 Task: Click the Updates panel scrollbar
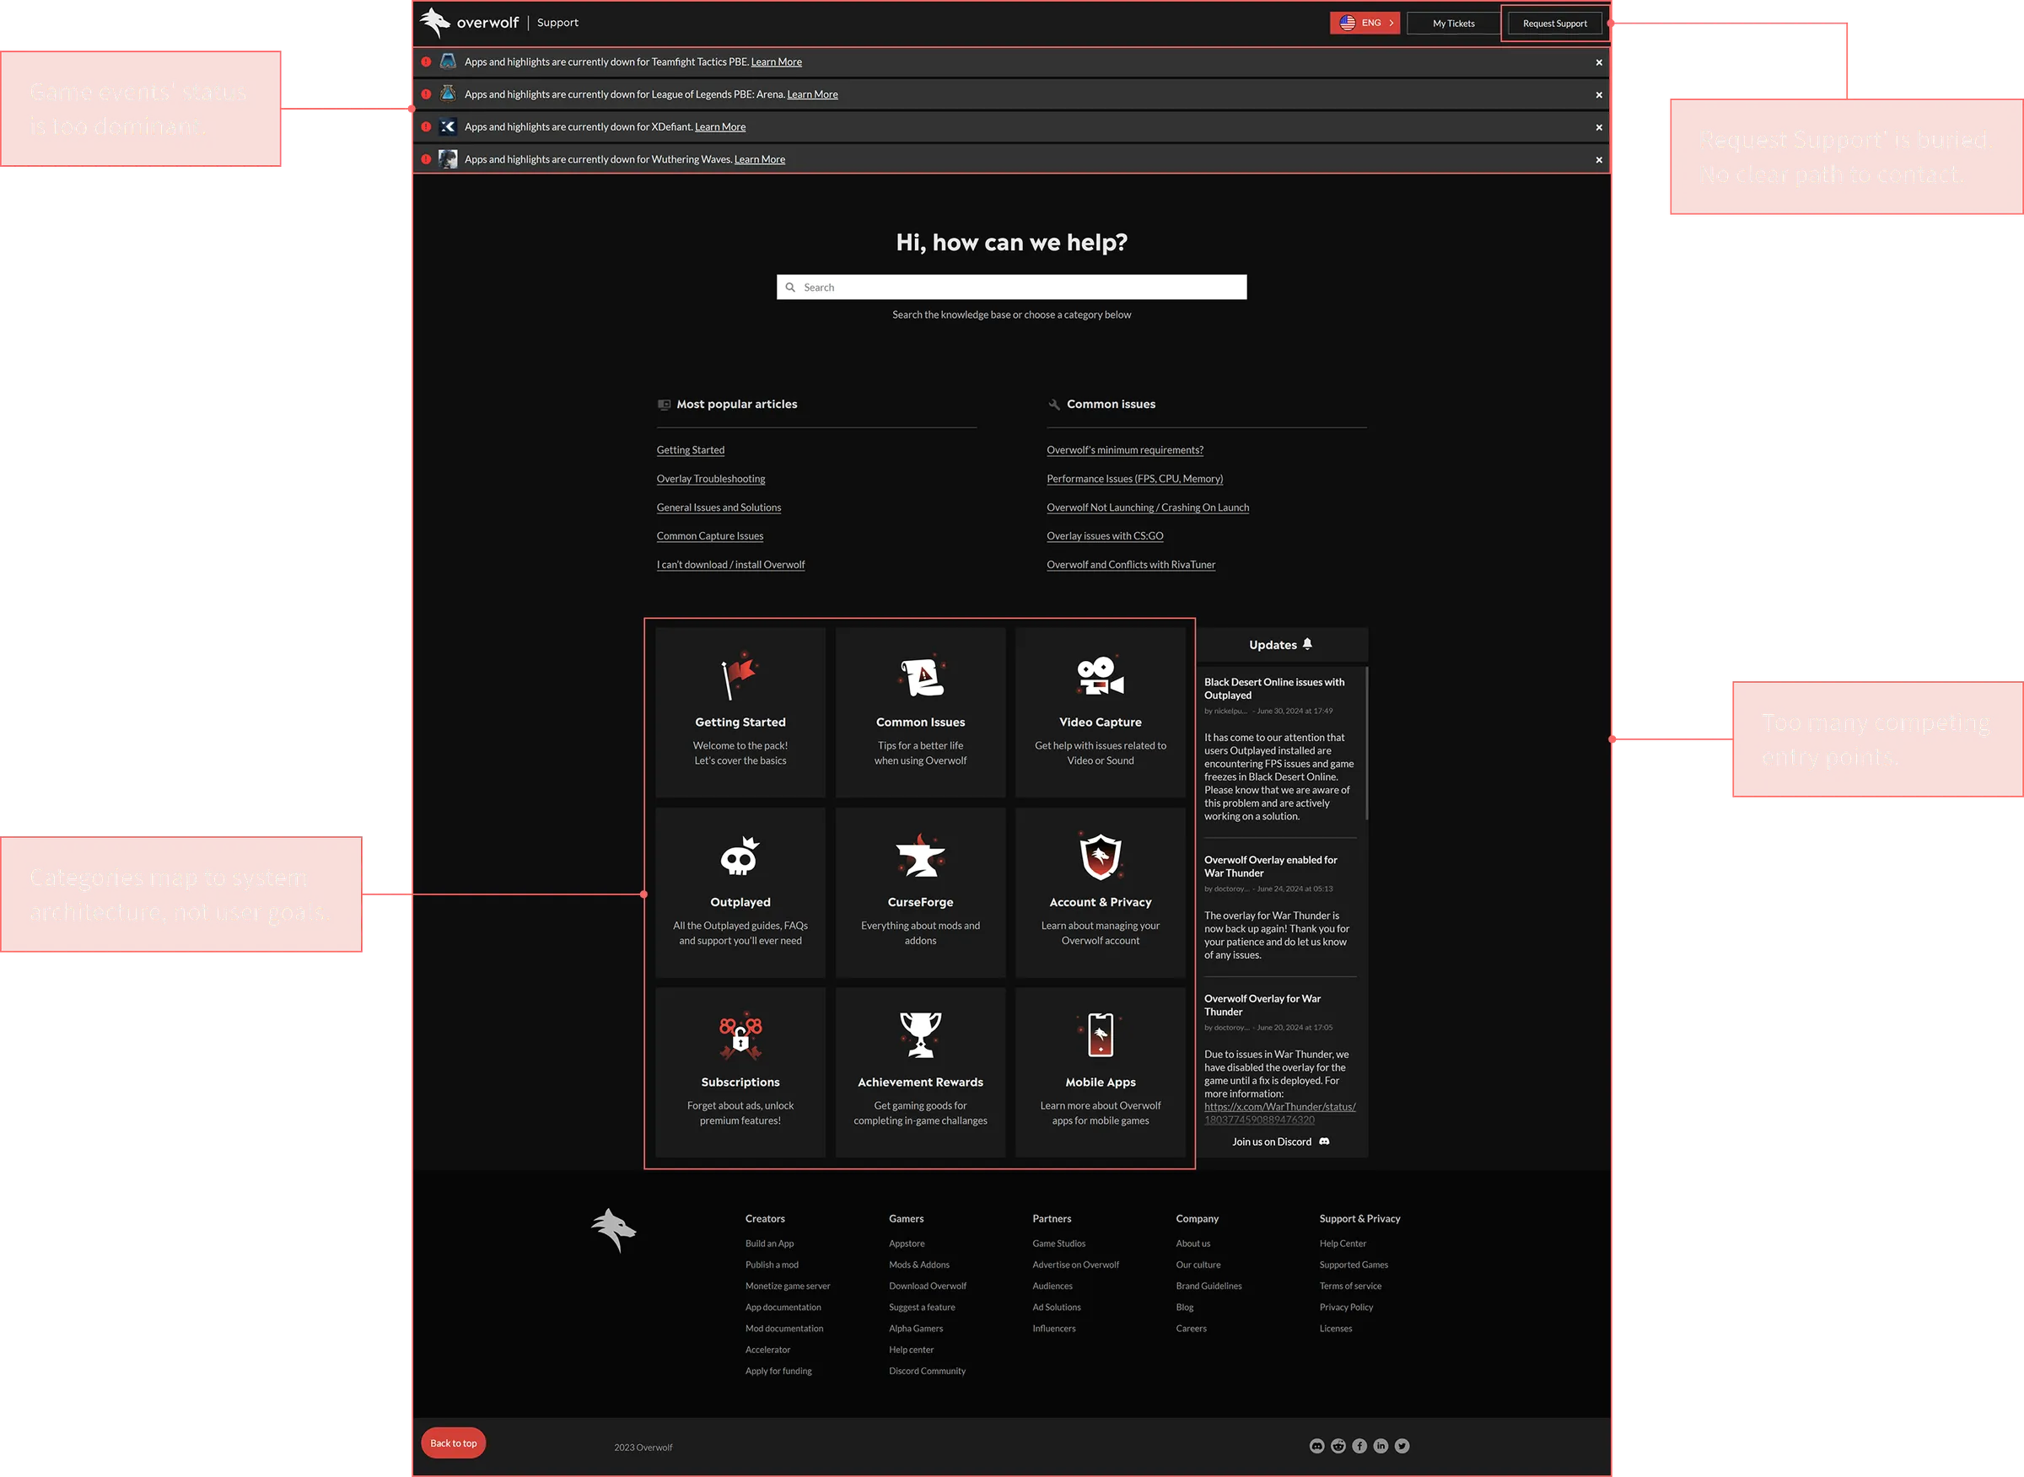point(1367,742)
